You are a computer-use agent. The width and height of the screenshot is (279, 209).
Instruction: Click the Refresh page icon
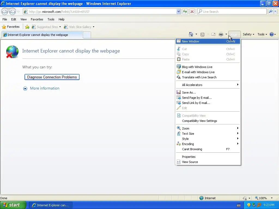click(185, 11)
